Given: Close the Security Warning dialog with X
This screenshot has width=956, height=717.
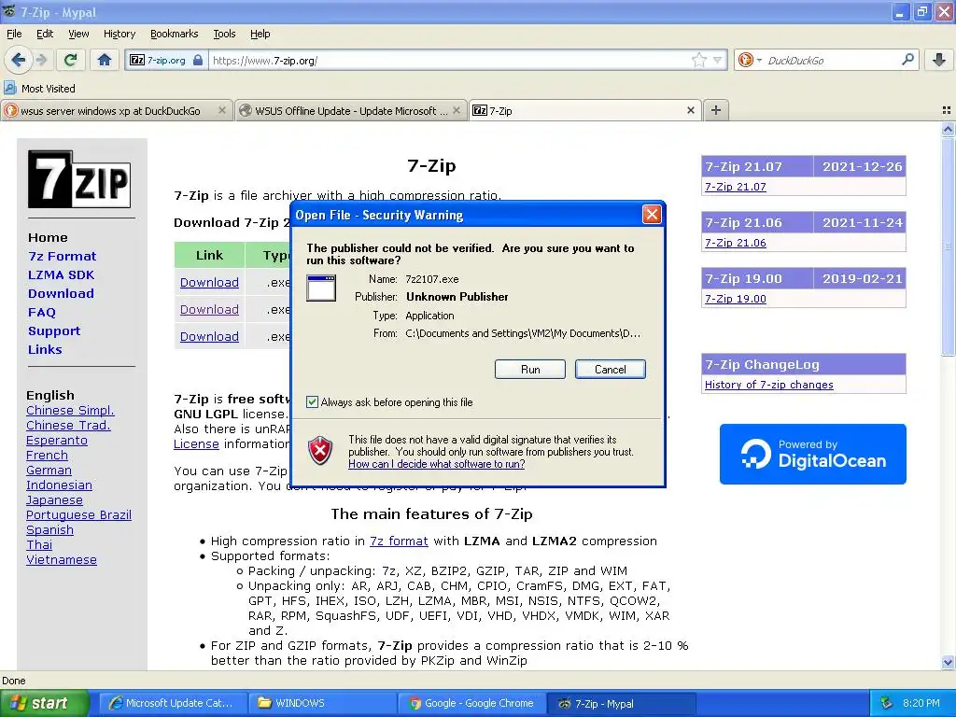Looking at the screenshot, I should click(x=652, y=215).
